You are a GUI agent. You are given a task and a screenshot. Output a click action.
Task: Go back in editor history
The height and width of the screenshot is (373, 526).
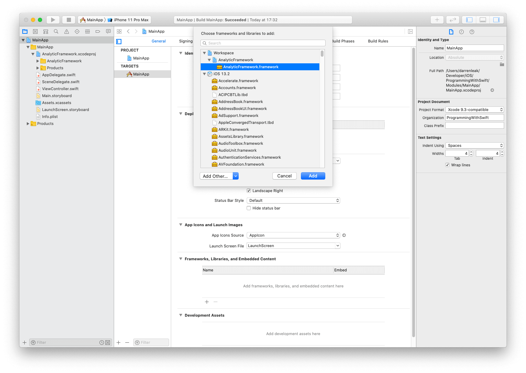128,31
